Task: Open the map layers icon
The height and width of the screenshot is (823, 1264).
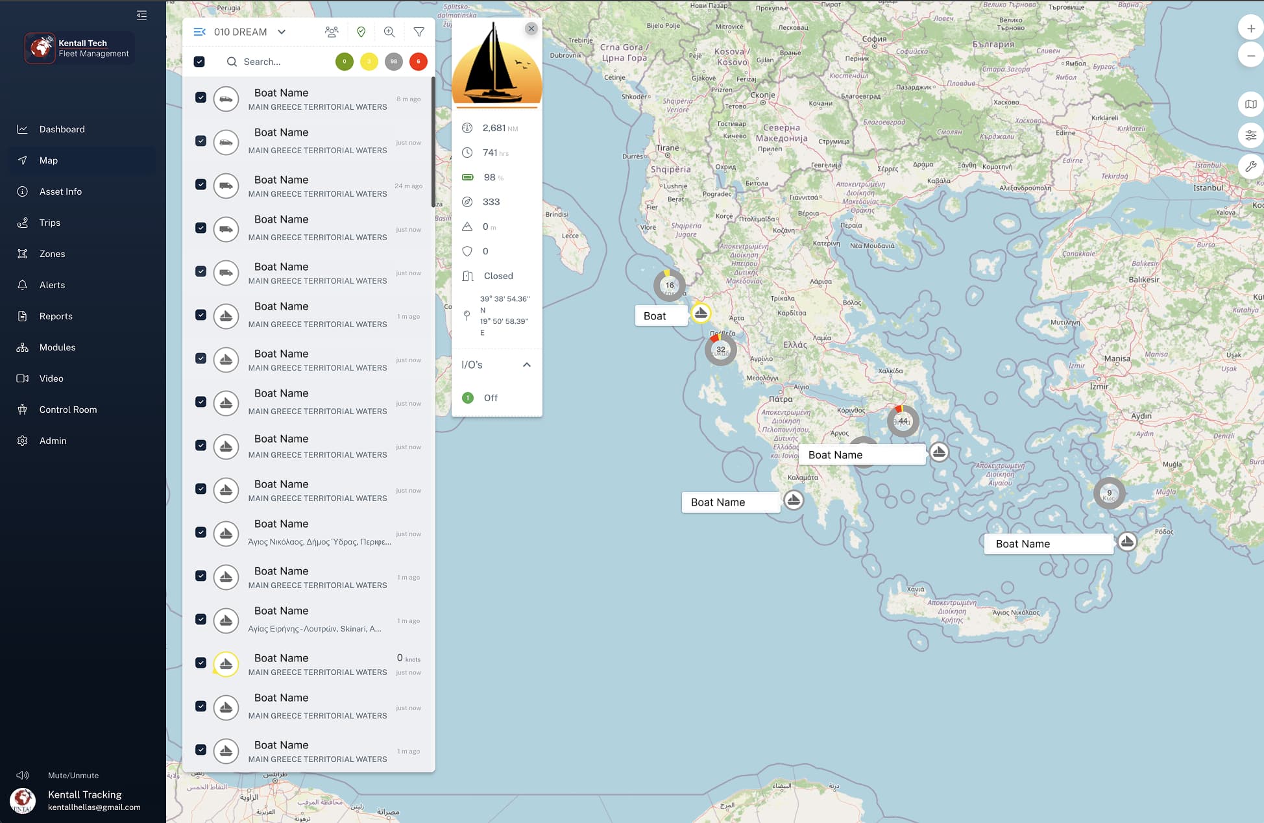Action: [1251, 104]
